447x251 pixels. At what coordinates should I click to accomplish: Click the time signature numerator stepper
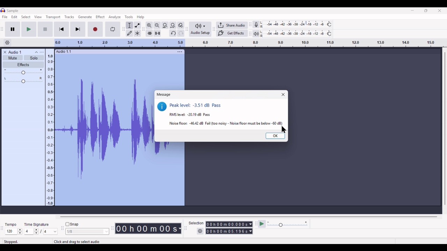[x=36, y=232]
